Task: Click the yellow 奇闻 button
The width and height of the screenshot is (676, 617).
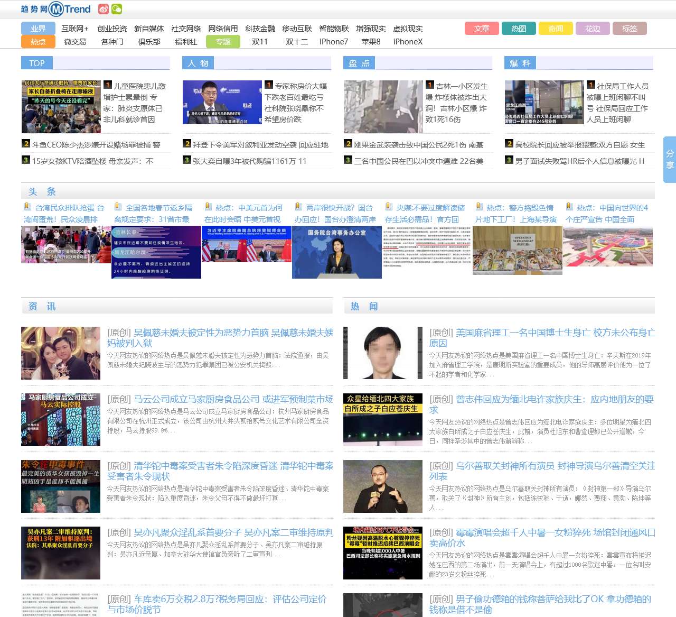Action: pyautogui.click(x=556, y=29)
